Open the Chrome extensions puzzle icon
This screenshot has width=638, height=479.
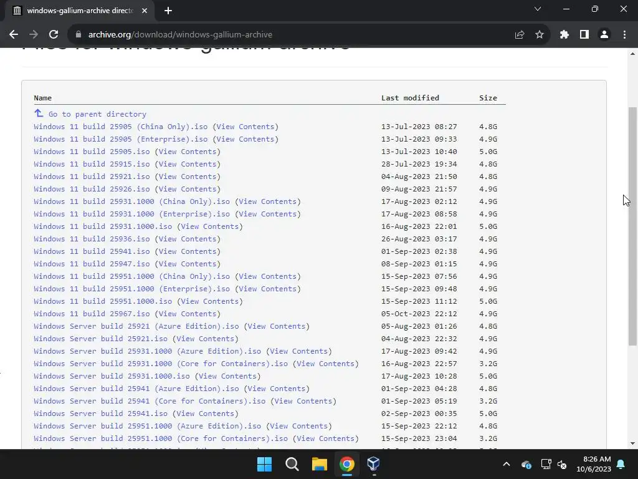coord(564,35)
